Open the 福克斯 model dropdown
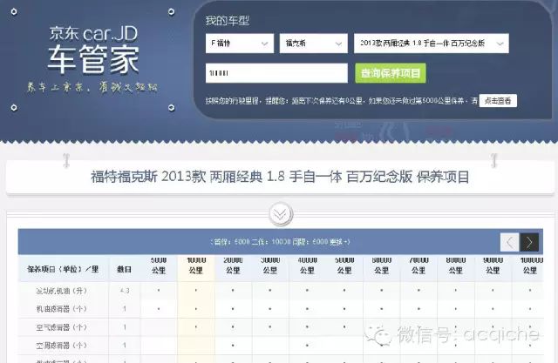Viewport: 558px width, 363px height. click(x=314, y=44)
